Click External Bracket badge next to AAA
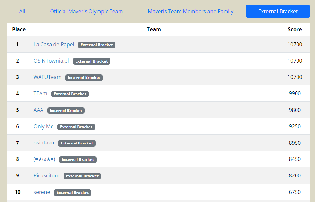Image resolution: width=315 pixels, height=202 pixels. pos(66,111)
